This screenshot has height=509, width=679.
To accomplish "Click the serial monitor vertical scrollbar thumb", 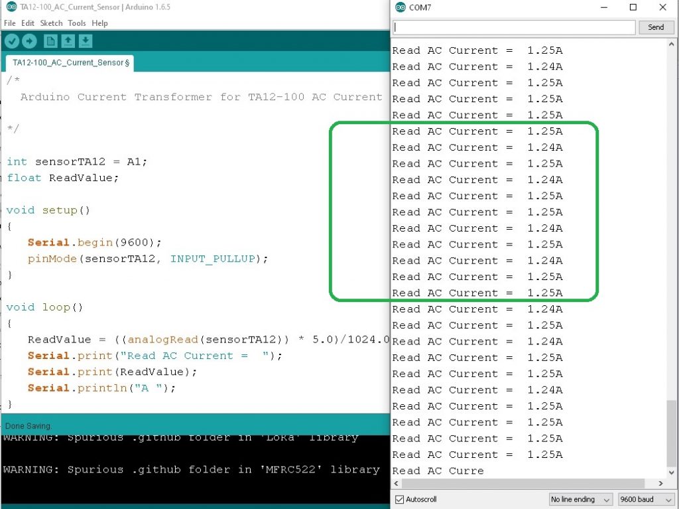I will pos(671,433).
